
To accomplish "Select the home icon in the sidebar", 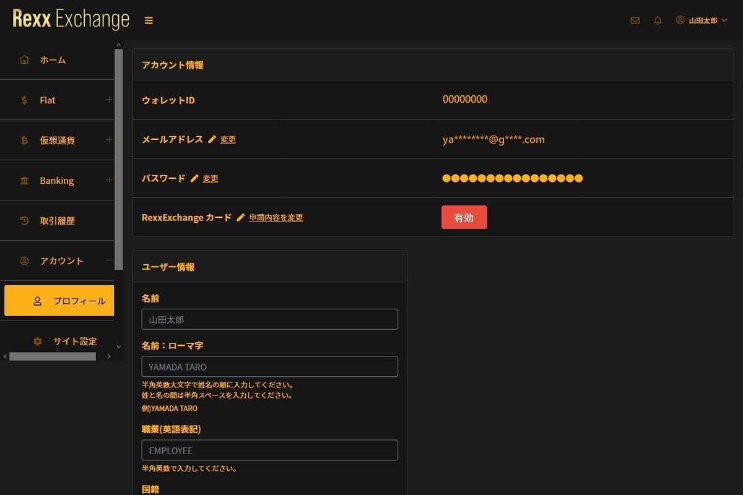I will coord(24,59).
